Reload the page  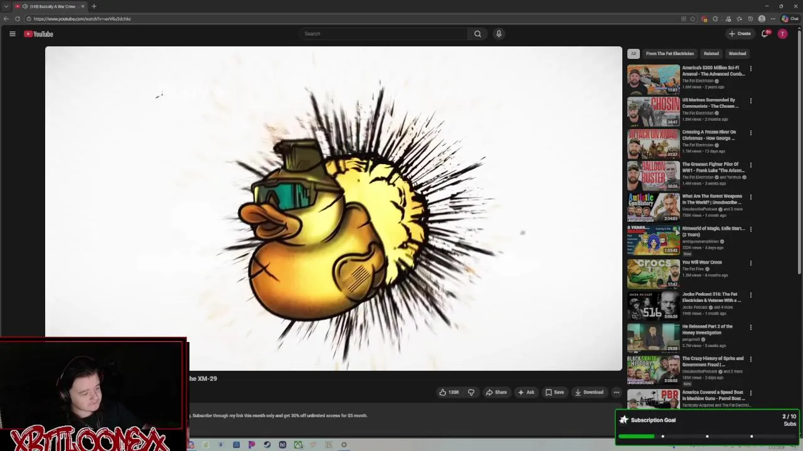pos(18,19)
